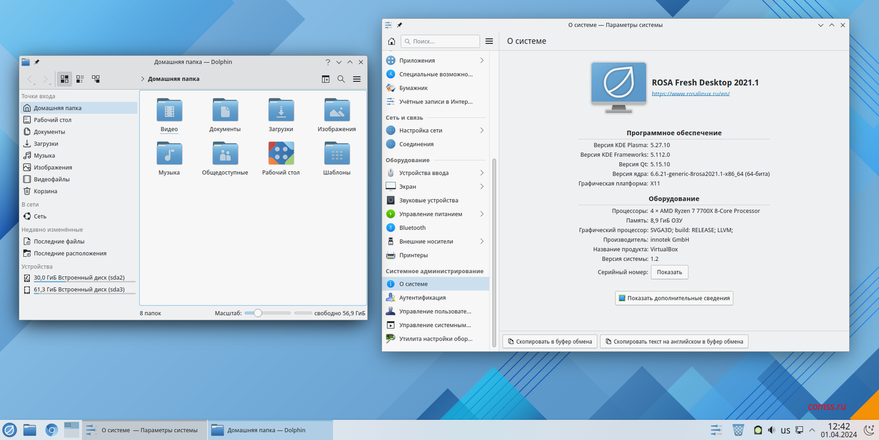Switch Dolphin to details tree view
The image size is (879, 440).
coord(96,79)
